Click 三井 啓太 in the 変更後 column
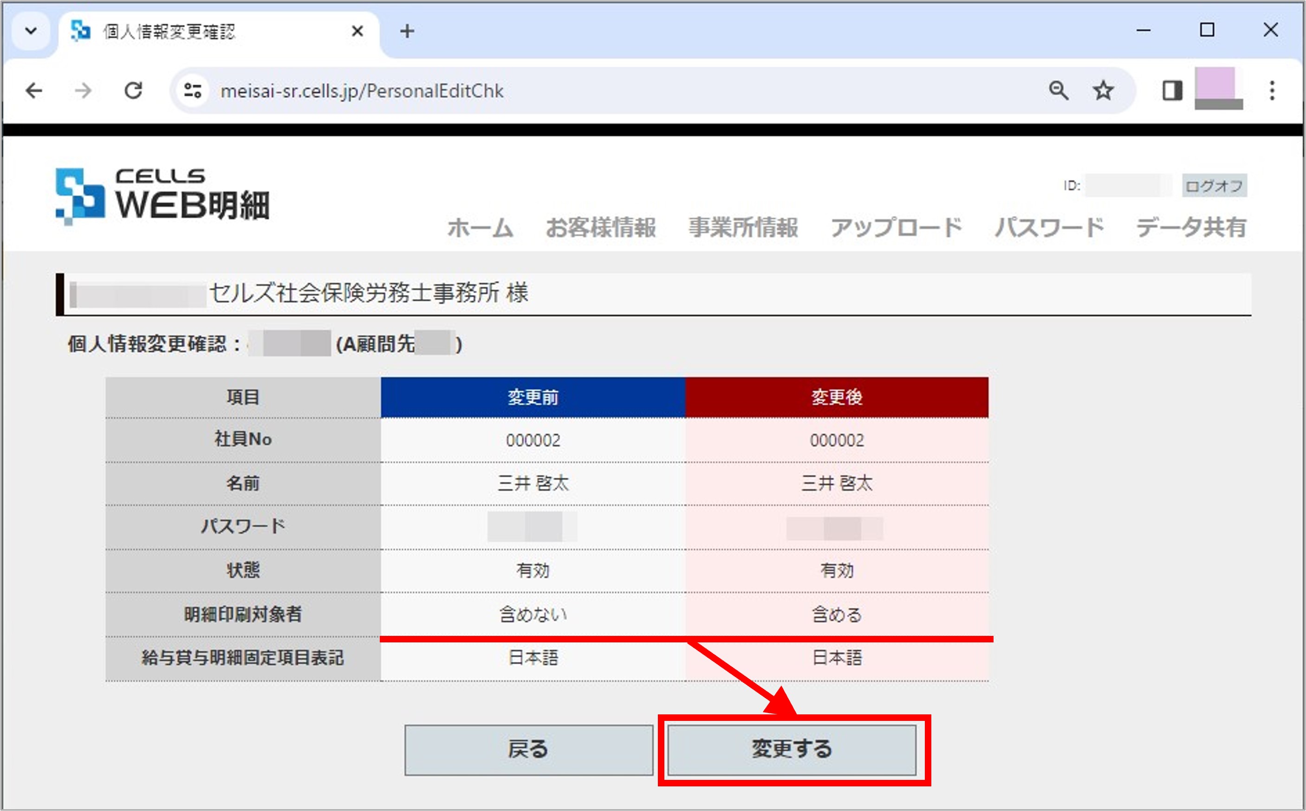 (x=837, y=484)
